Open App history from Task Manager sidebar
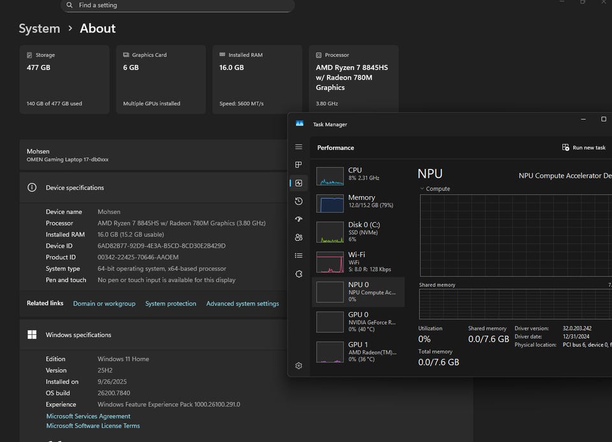This screenshot has height=442, width=612. [298, 201]
